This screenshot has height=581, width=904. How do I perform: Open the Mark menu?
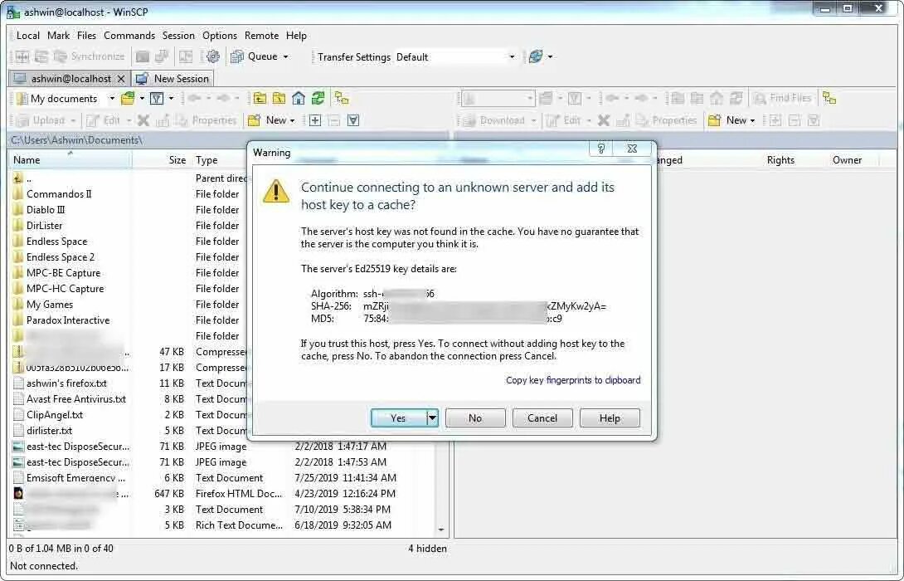point(58,36)
